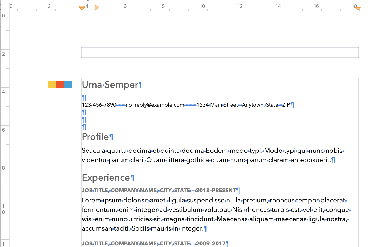Select the blue square shape
This screenshot has width=371, height=247.
coord(68,84)
